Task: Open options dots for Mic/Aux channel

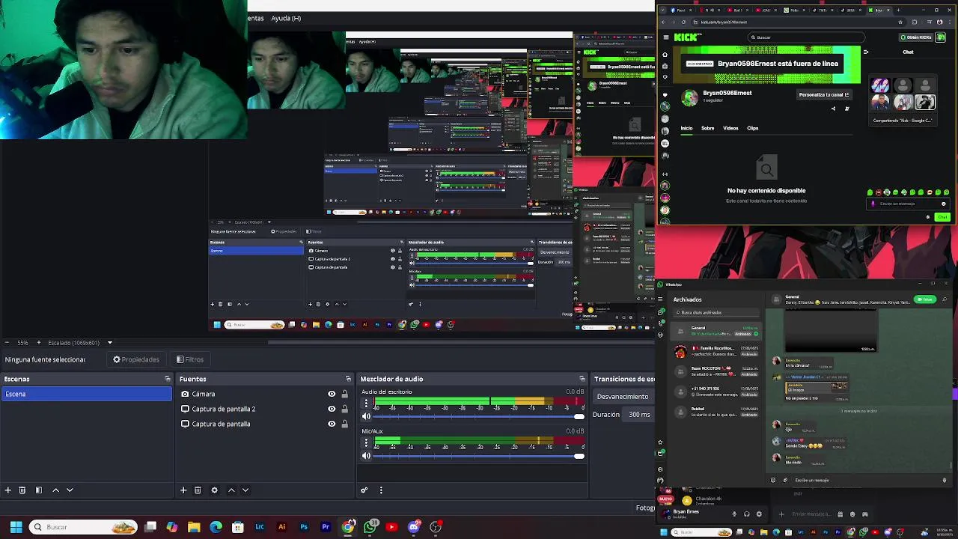Action: pyautogui.click(x=366, y=443)
